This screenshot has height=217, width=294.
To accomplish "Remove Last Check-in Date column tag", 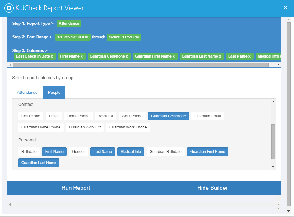I will (52, 56).
